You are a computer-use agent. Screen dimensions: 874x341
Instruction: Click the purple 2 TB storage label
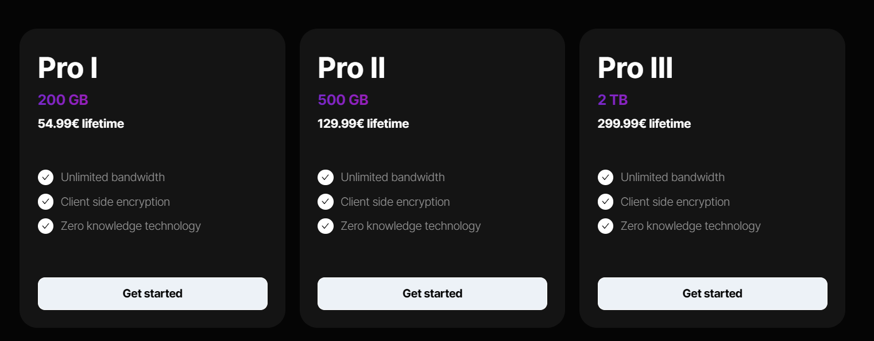pyautogui.click(x=613, y=100)
